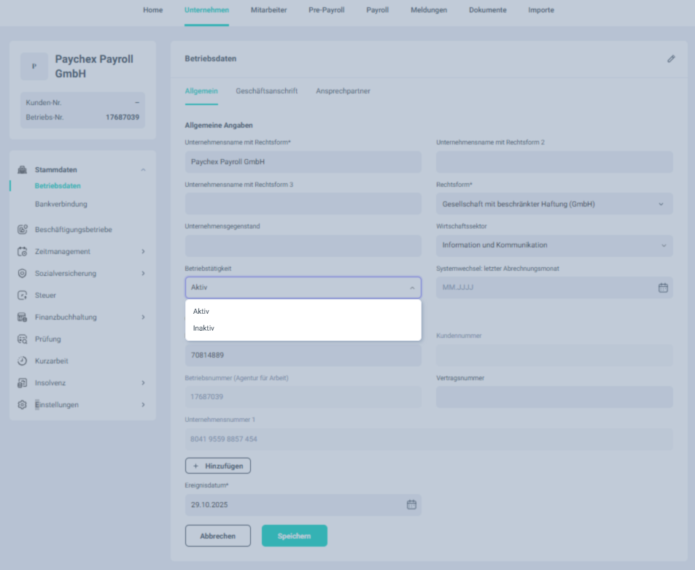Screen dimensions: 695x570
Task: Click the Hinzufügen button
Action: [218, 466]
